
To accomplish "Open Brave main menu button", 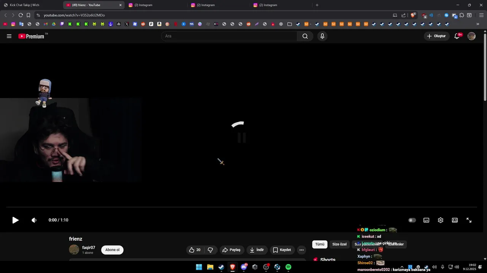I will 481,15.
